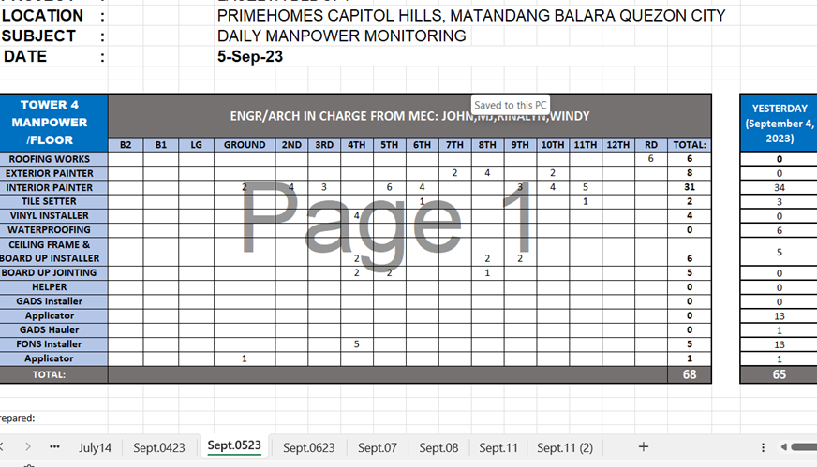817x467 pixels.
Task: Select the ROOFING WORKS row label
Action: [x=53, y=159]
